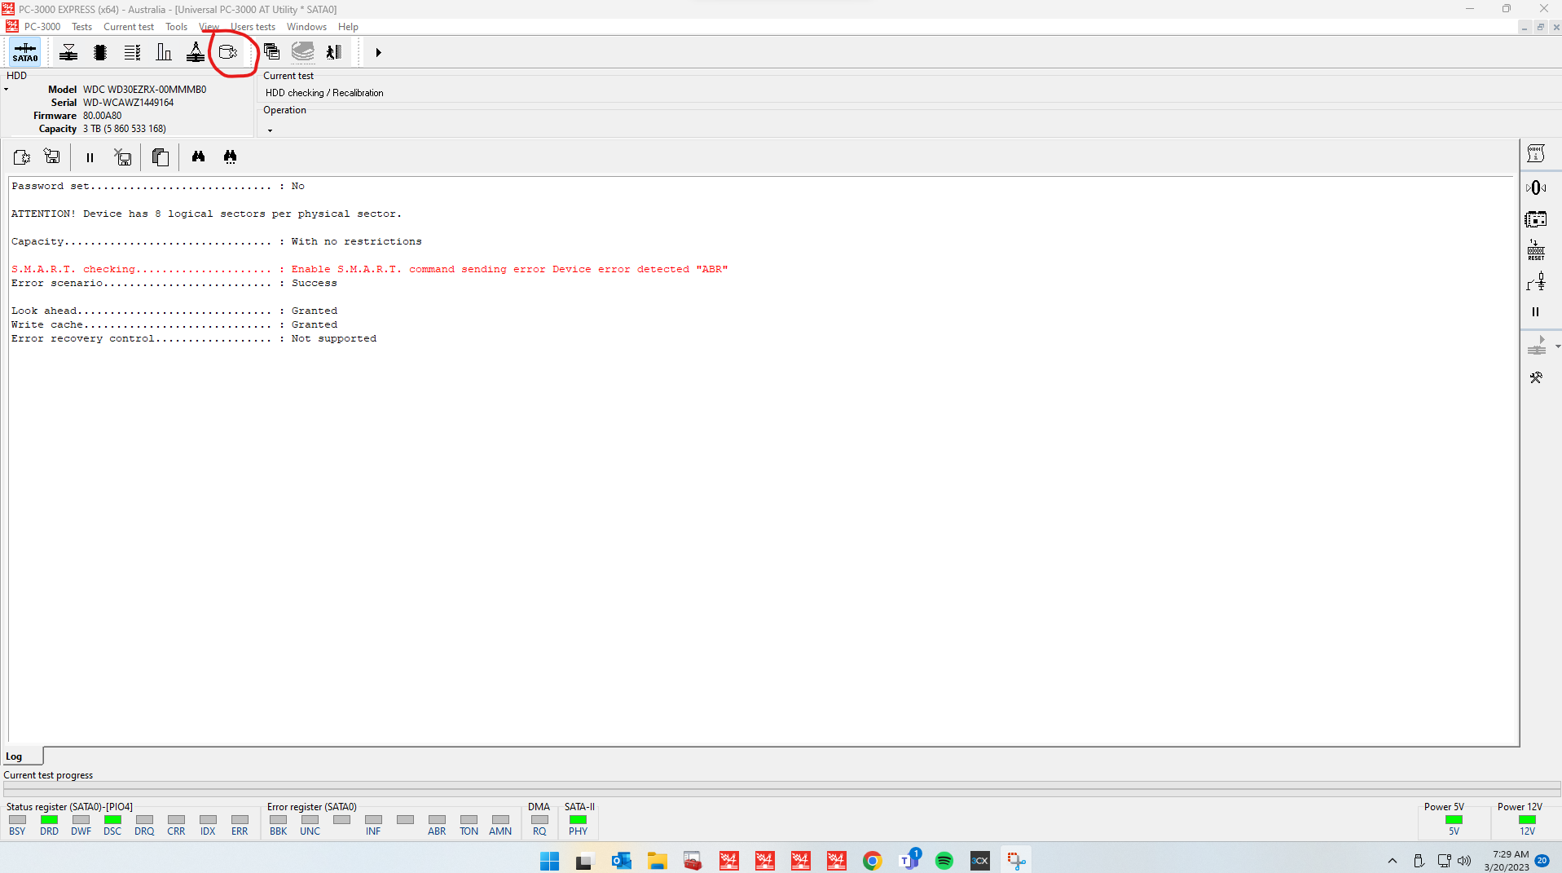Viewport: 1562px width, 873px height.
Task: Toggle the Power 5V indicator
Action: click(x=1454, y=820)
